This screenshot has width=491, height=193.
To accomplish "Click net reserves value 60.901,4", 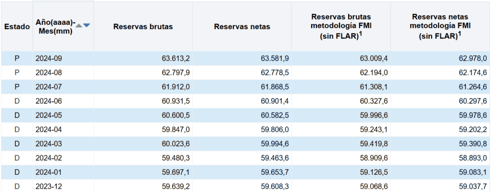I will click(275, 101).
